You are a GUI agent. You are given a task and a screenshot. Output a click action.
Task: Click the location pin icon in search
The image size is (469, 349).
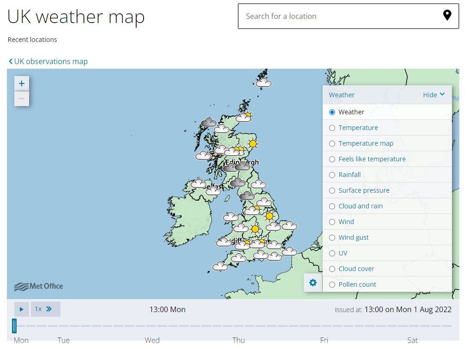pyautogui.click(x=447, y=16)
